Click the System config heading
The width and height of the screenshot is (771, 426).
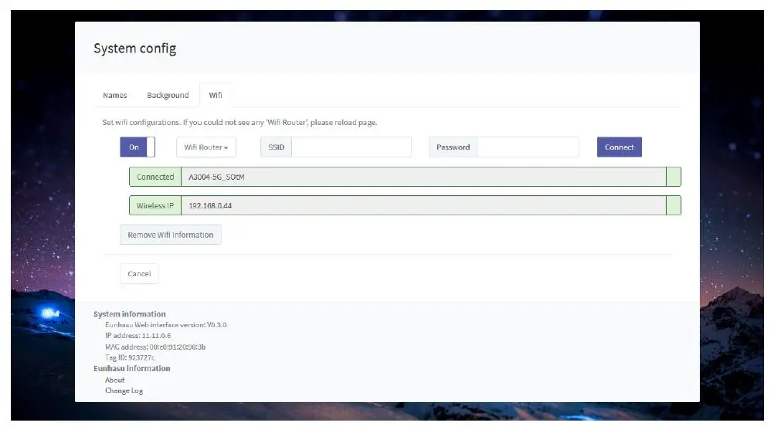[x=134, y=49]
